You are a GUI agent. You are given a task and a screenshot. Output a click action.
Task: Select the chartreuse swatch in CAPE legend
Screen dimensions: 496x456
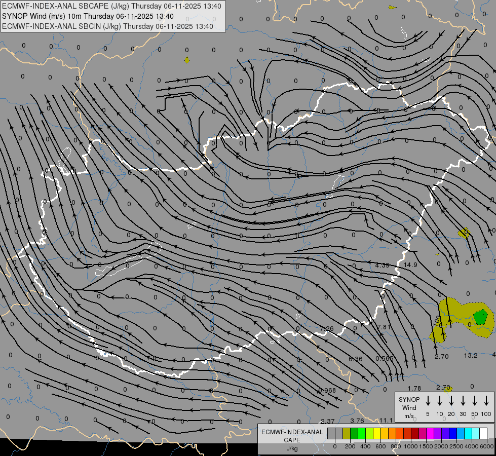point(369,433)
